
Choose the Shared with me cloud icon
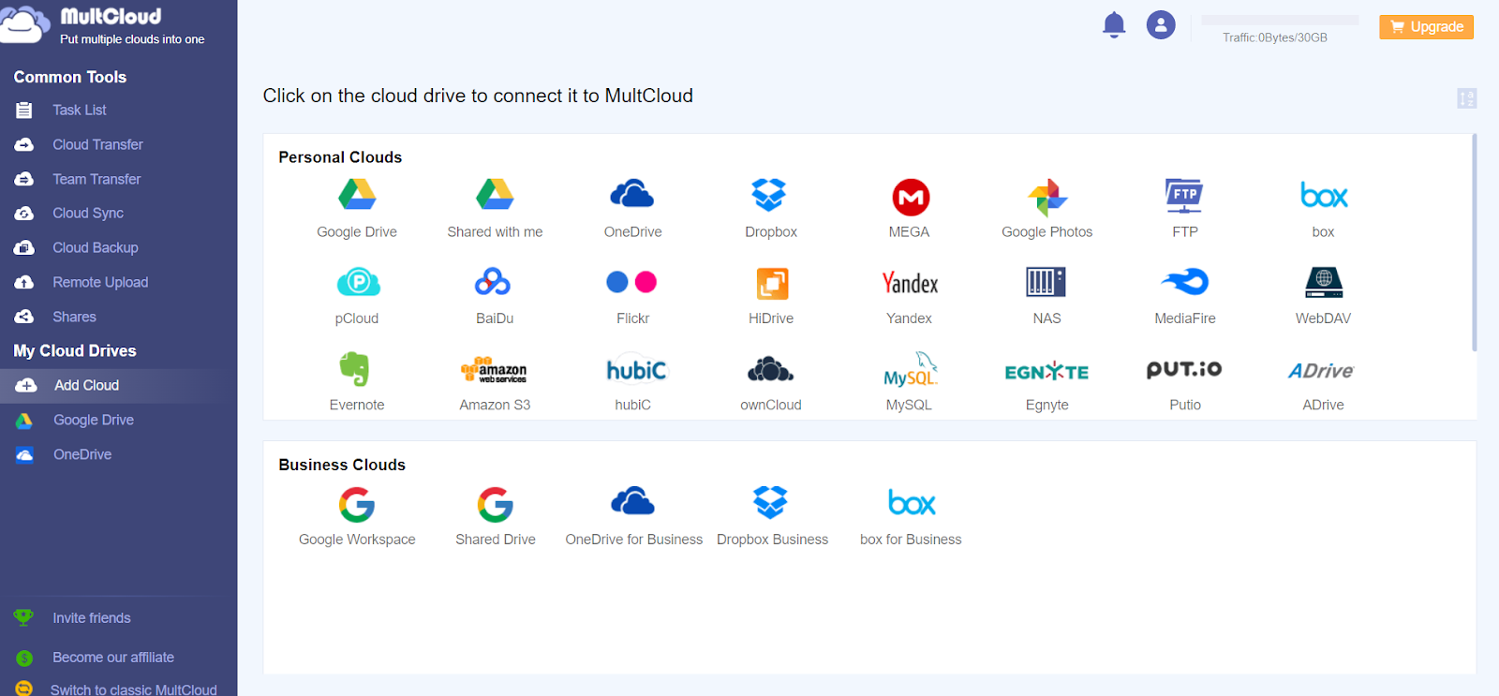pyautogui.click(x=495, y=195)
